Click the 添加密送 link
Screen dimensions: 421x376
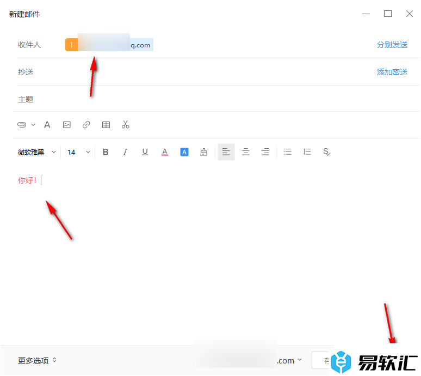[392, 72]
